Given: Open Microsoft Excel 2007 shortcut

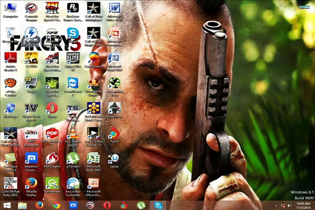Looking at the screenshot, I should point(94,162).
